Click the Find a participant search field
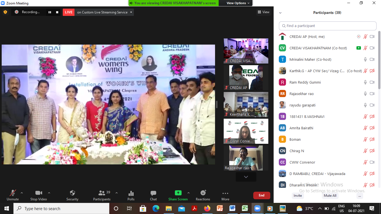This screenshot has height=214, width=381. point(328,26)
